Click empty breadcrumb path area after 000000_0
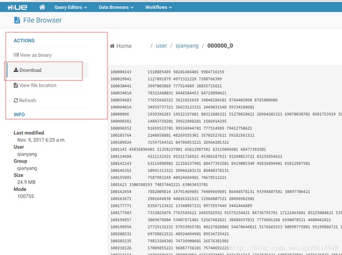 coord(285,46)
